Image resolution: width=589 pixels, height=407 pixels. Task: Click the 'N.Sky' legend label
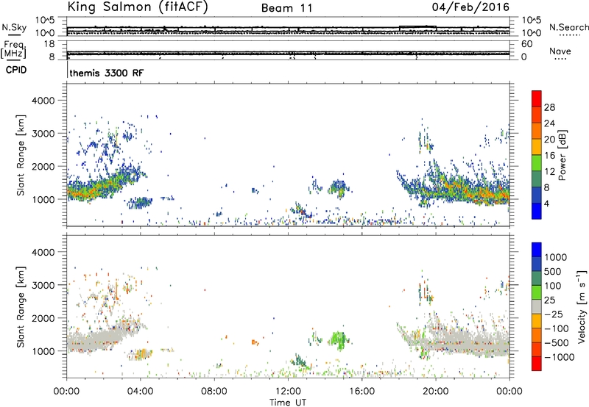pyautogui.click(x=14, y=27)
